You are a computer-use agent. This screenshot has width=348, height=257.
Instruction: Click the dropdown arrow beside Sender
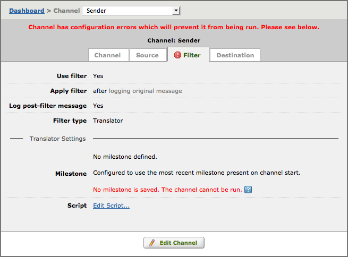tap(176, 11)
